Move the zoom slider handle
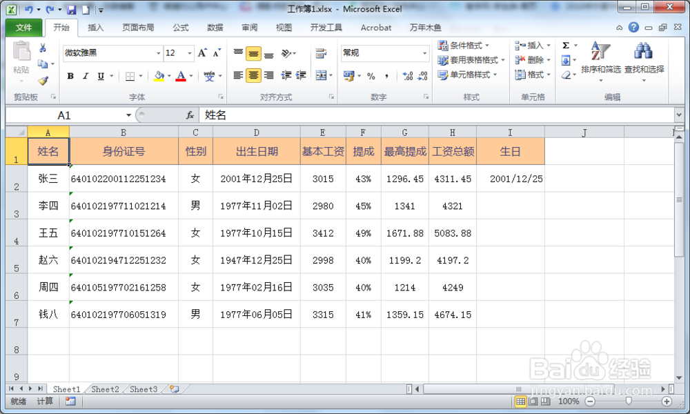This screenshot has height=414, width=690. click(x=629, y=401)
